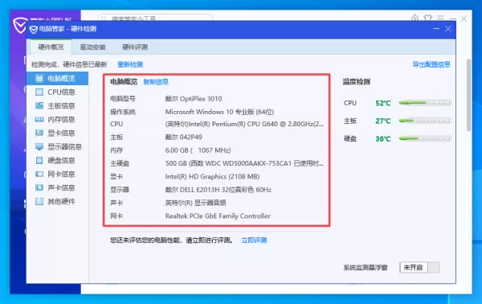Open the 声卡信息 sound card entry
The width and height of the screenshot is (482, 304).
coord(58,187)
